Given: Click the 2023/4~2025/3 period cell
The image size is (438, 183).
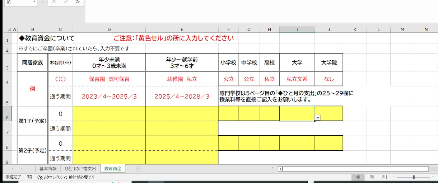Looking at the screenshot, I should (x=109, y=96).
